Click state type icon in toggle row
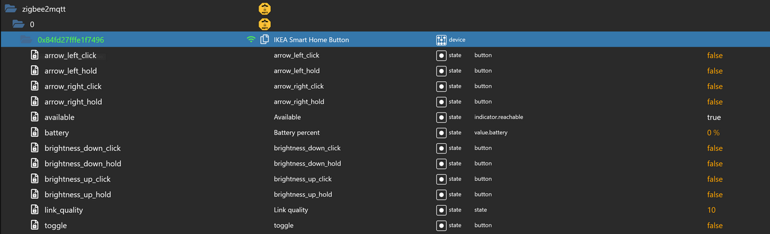 pos(441,225)
